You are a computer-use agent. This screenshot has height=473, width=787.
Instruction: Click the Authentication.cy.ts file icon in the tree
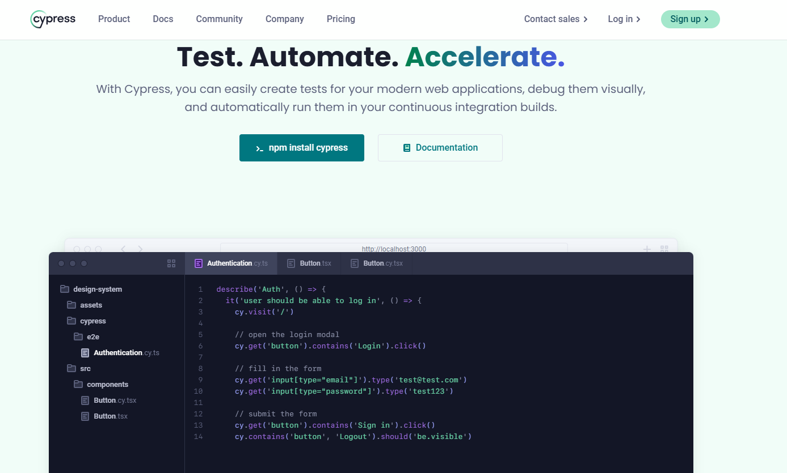pyautogui.click(x=85, y=352)
